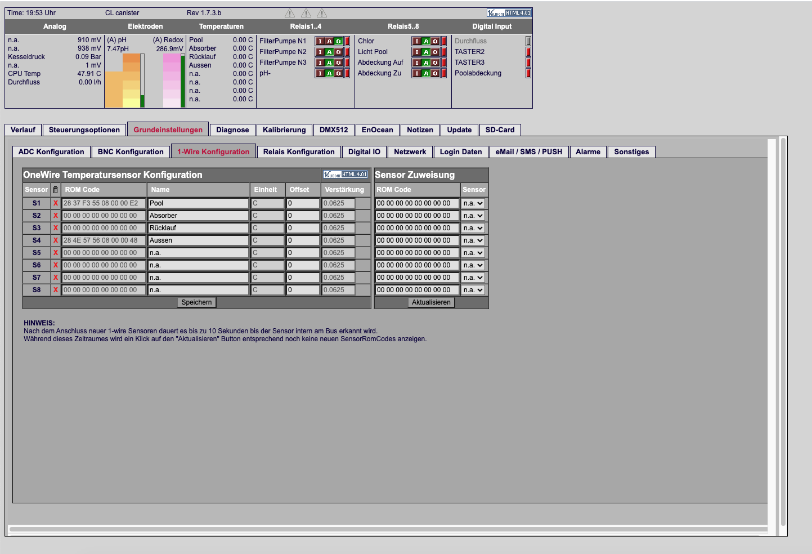The image size is (812, 554).
Task: Open the Kalibrierung tab
Action: [284, 130]
